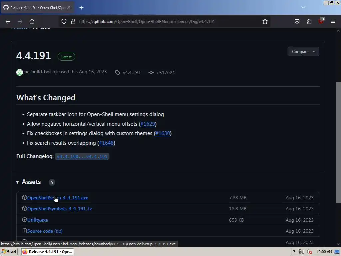This screenshot has height=256, width=341.
Task: Click the package icon next to OpenShellSetup
Action: coord(24,197)
